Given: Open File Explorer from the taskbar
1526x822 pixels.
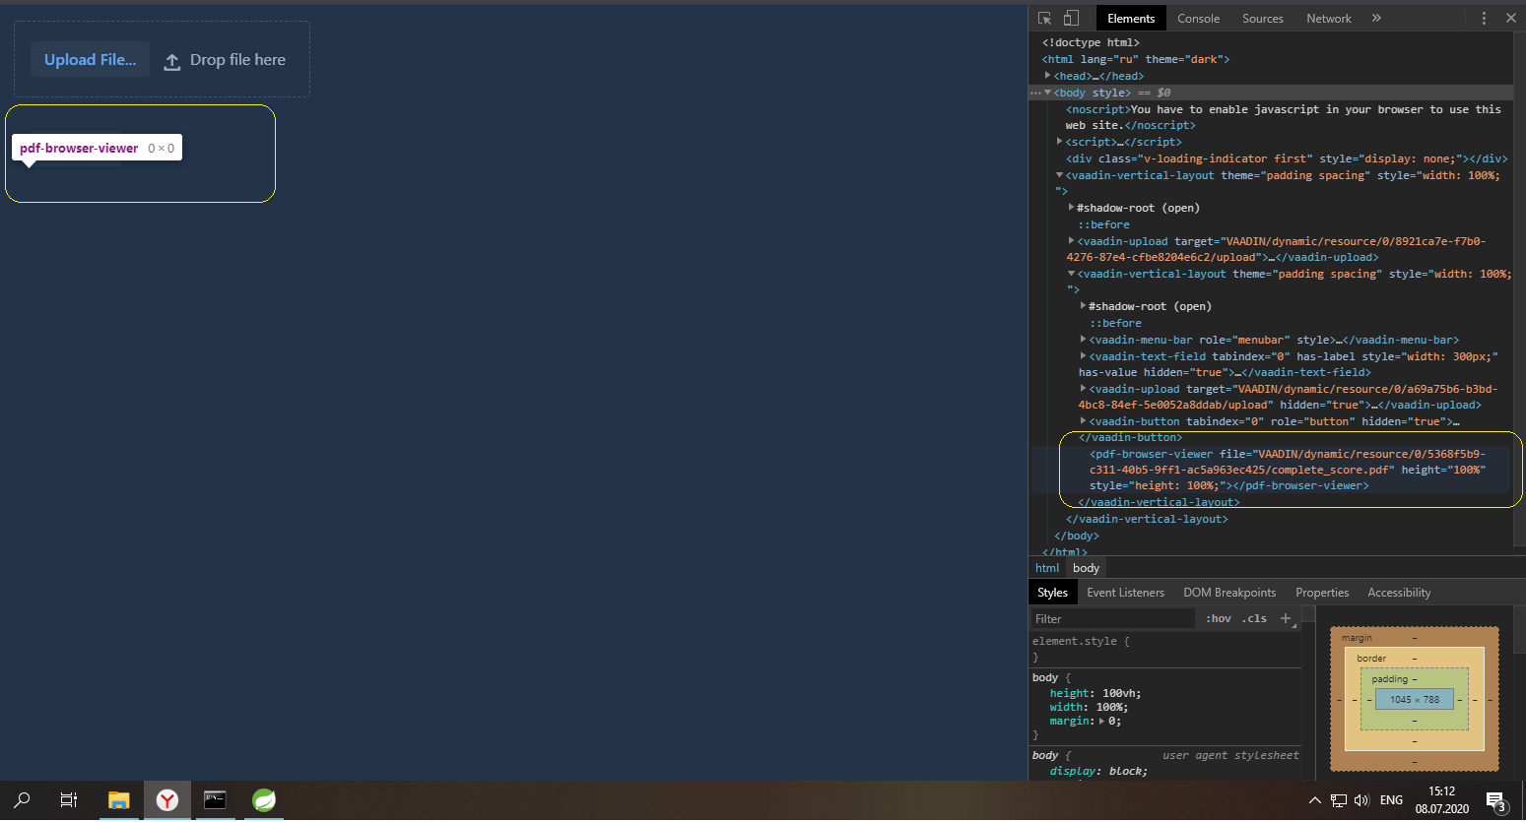Looking at the screenshot, I should [118, 800].
